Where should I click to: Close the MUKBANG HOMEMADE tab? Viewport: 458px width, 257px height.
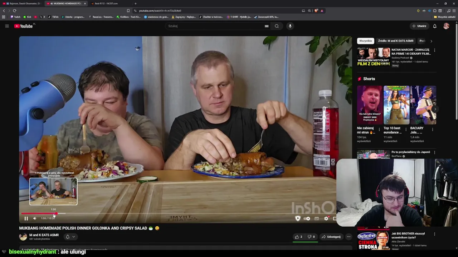85,4
